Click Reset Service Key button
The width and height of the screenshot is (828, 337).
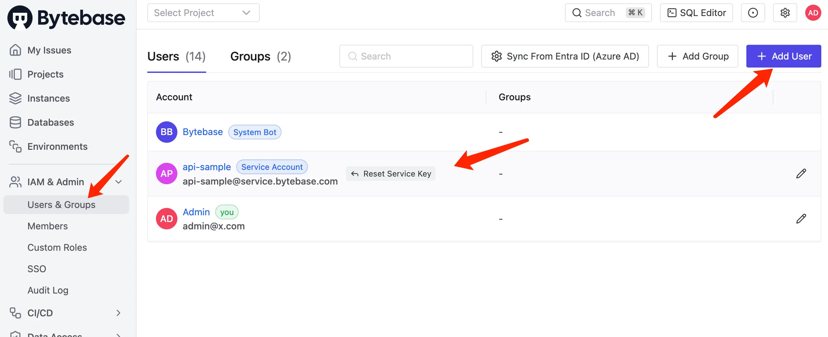391,174
